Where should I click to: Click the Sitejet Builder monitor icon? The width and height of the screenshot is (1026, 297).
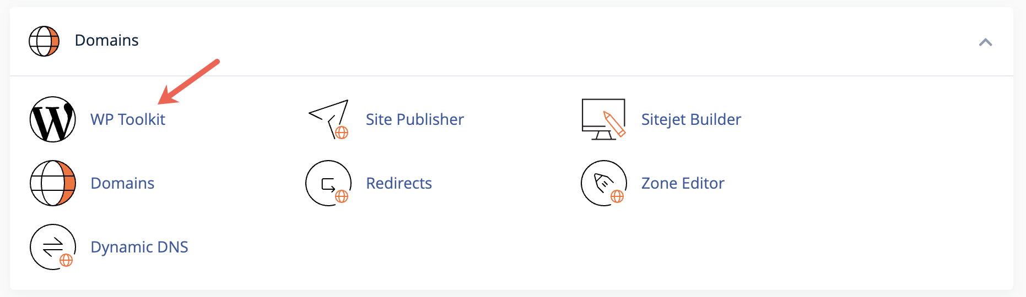603,119
